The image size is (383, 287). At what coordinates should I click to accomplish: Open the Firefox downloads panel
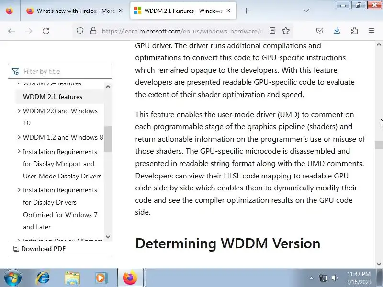337,31
